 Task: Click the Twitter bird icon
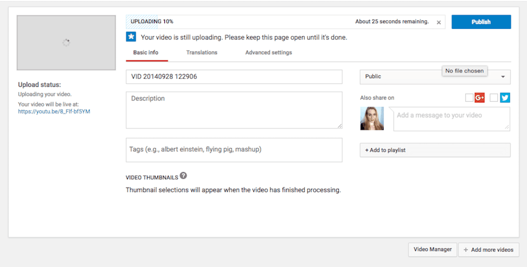point(505,98)
